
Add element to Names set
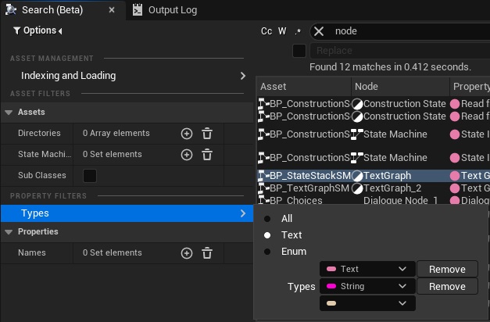coord(186,253)
